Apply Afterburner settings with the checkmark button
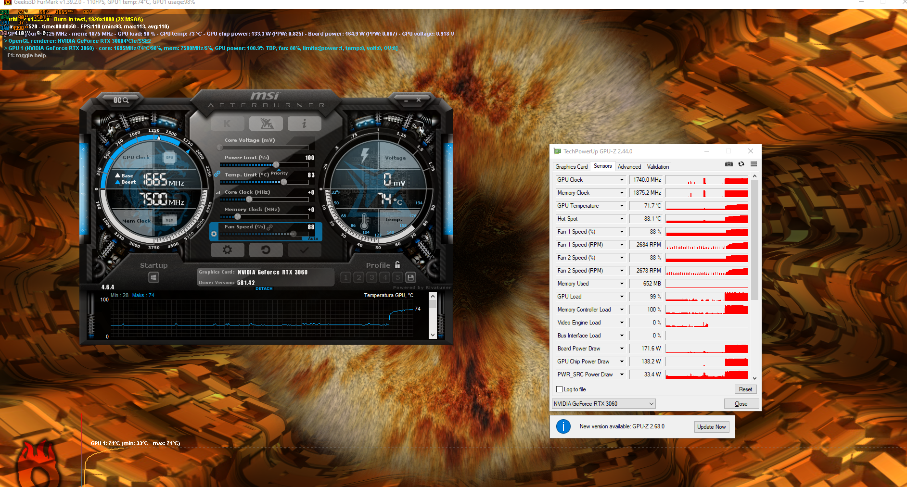Viewport: 907px width, 487px height. tap(304, 250)
